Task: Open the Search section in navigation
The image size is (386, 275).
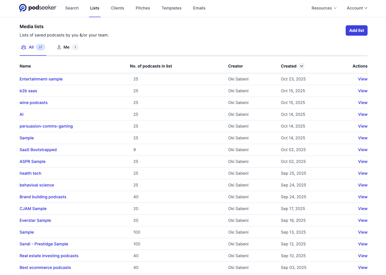Action: pos(72,8)
